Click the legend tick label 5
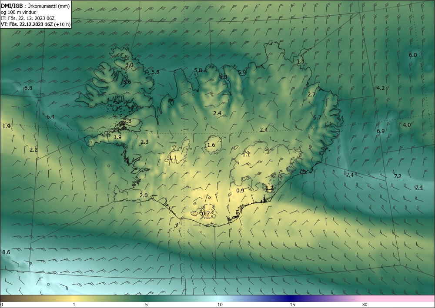The width and height of the screenshot is (435, 308). pos(146,305)
